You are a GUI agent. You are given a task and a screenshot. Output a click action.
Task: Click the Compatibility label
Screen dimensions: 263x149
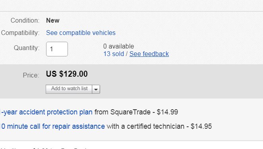tap(20, 33)
